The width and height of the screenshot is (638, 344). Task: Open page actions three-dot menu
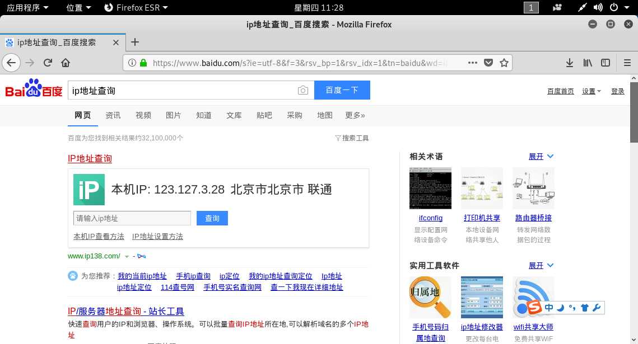click(472, 63)
